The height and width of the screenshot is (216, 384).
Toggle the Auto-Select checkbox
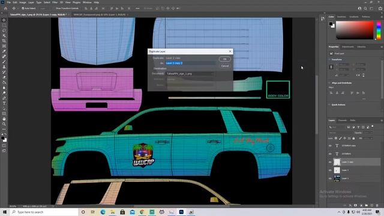[23, 8]
